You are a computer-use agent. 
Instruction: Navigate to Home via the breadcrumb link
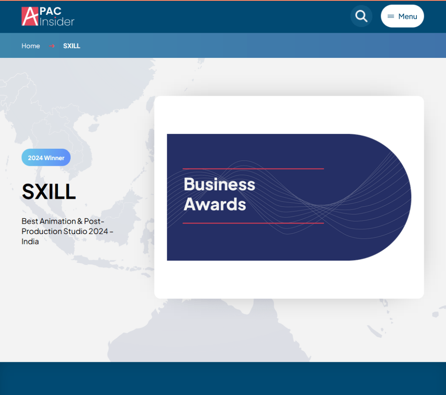30,46
